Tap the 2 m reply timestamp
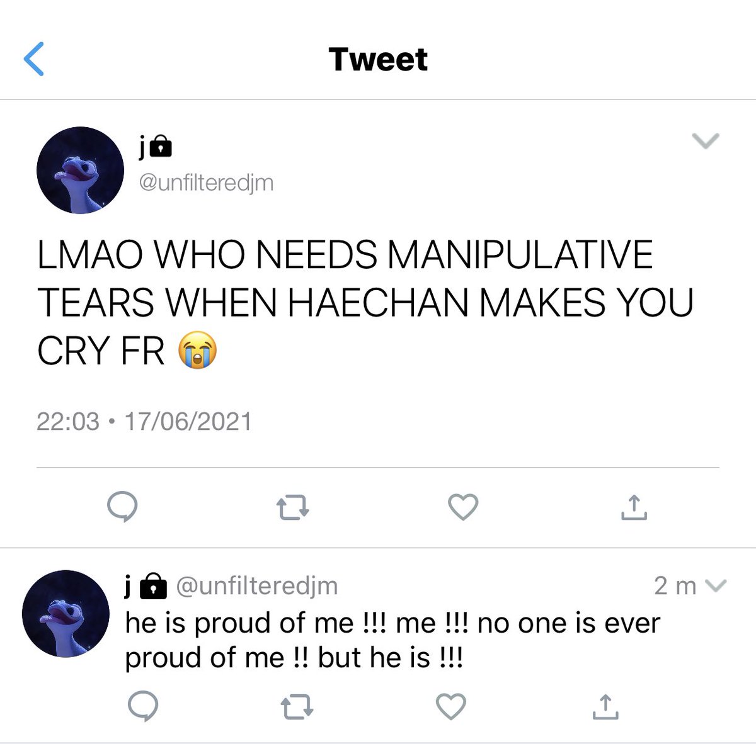 coord(675,586)
